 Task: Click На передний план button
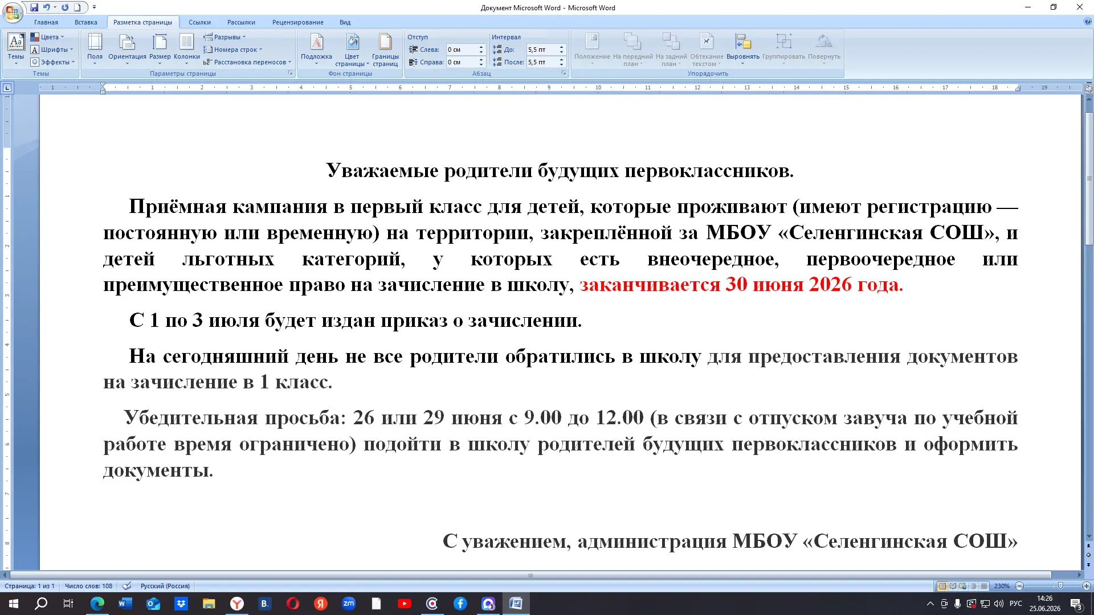[632, 50]
